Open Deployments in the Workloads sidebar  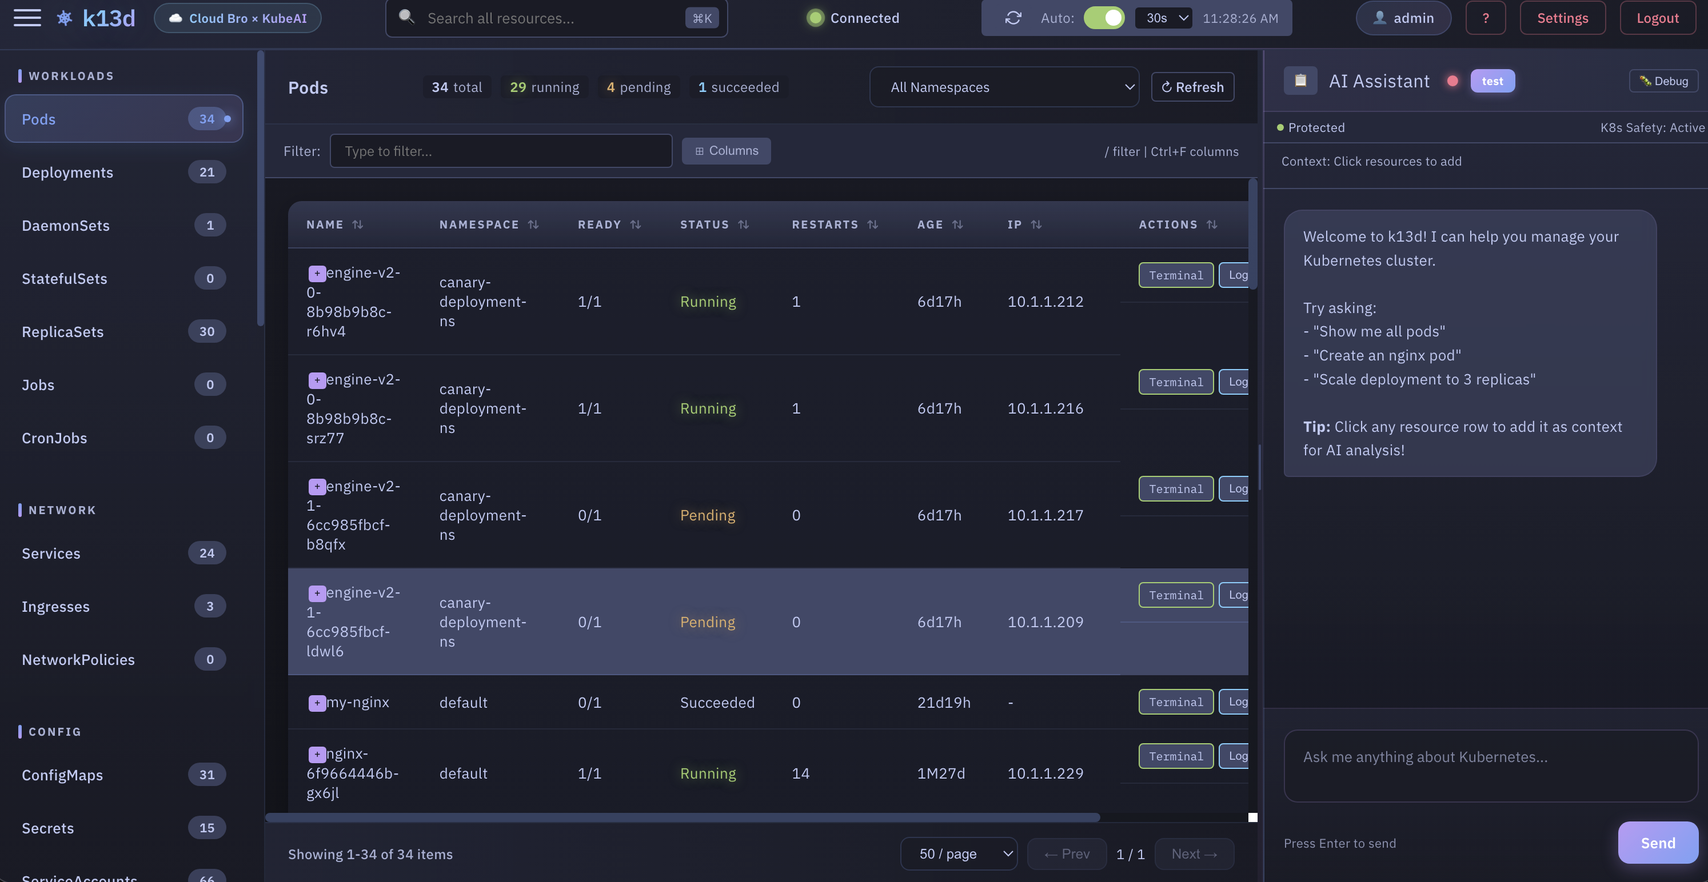[67, 173]
